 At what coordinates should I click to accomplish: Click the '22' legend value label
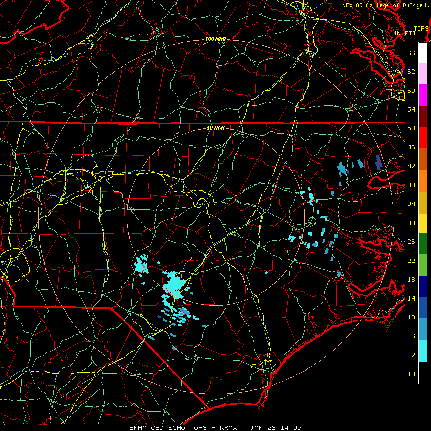tap(411, 261)
